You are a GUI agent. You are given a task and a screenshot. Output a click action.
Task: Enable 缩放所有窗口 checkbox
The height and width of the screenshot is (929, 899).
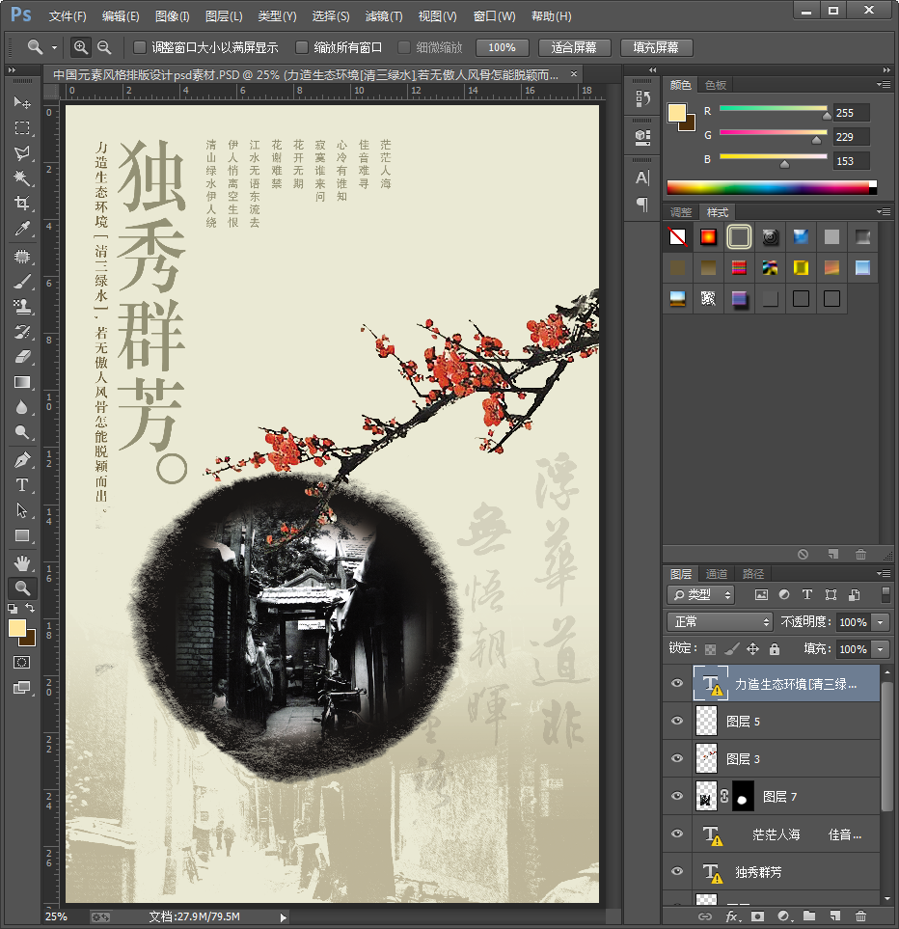(x=302, y=47)
